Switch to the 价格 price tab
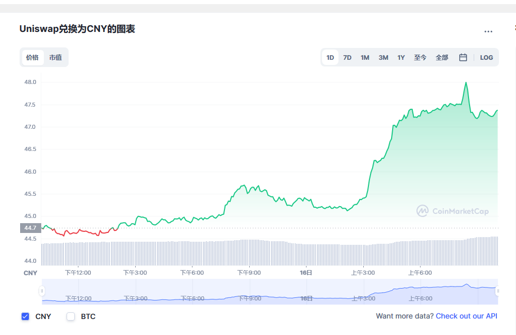This screenshot has width=516, height=335. point(32,58)
